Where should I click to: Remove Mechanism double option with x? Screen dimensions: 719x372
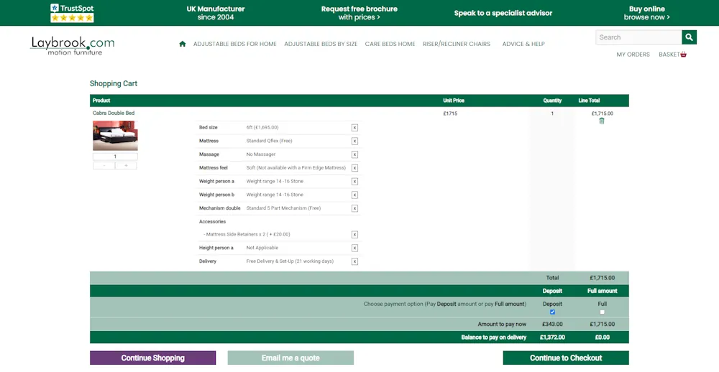[354, 208]
